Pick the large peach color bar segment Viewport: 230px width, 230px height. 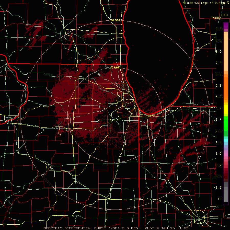point(226,53)
